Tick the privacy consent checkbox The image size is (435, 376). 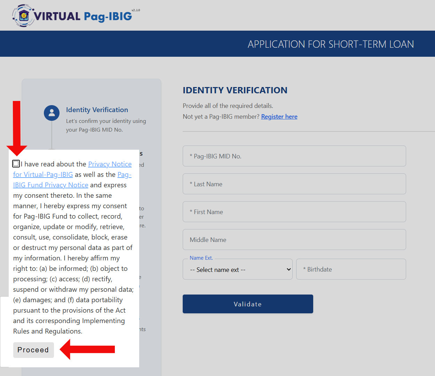click(x=16, y=164)
